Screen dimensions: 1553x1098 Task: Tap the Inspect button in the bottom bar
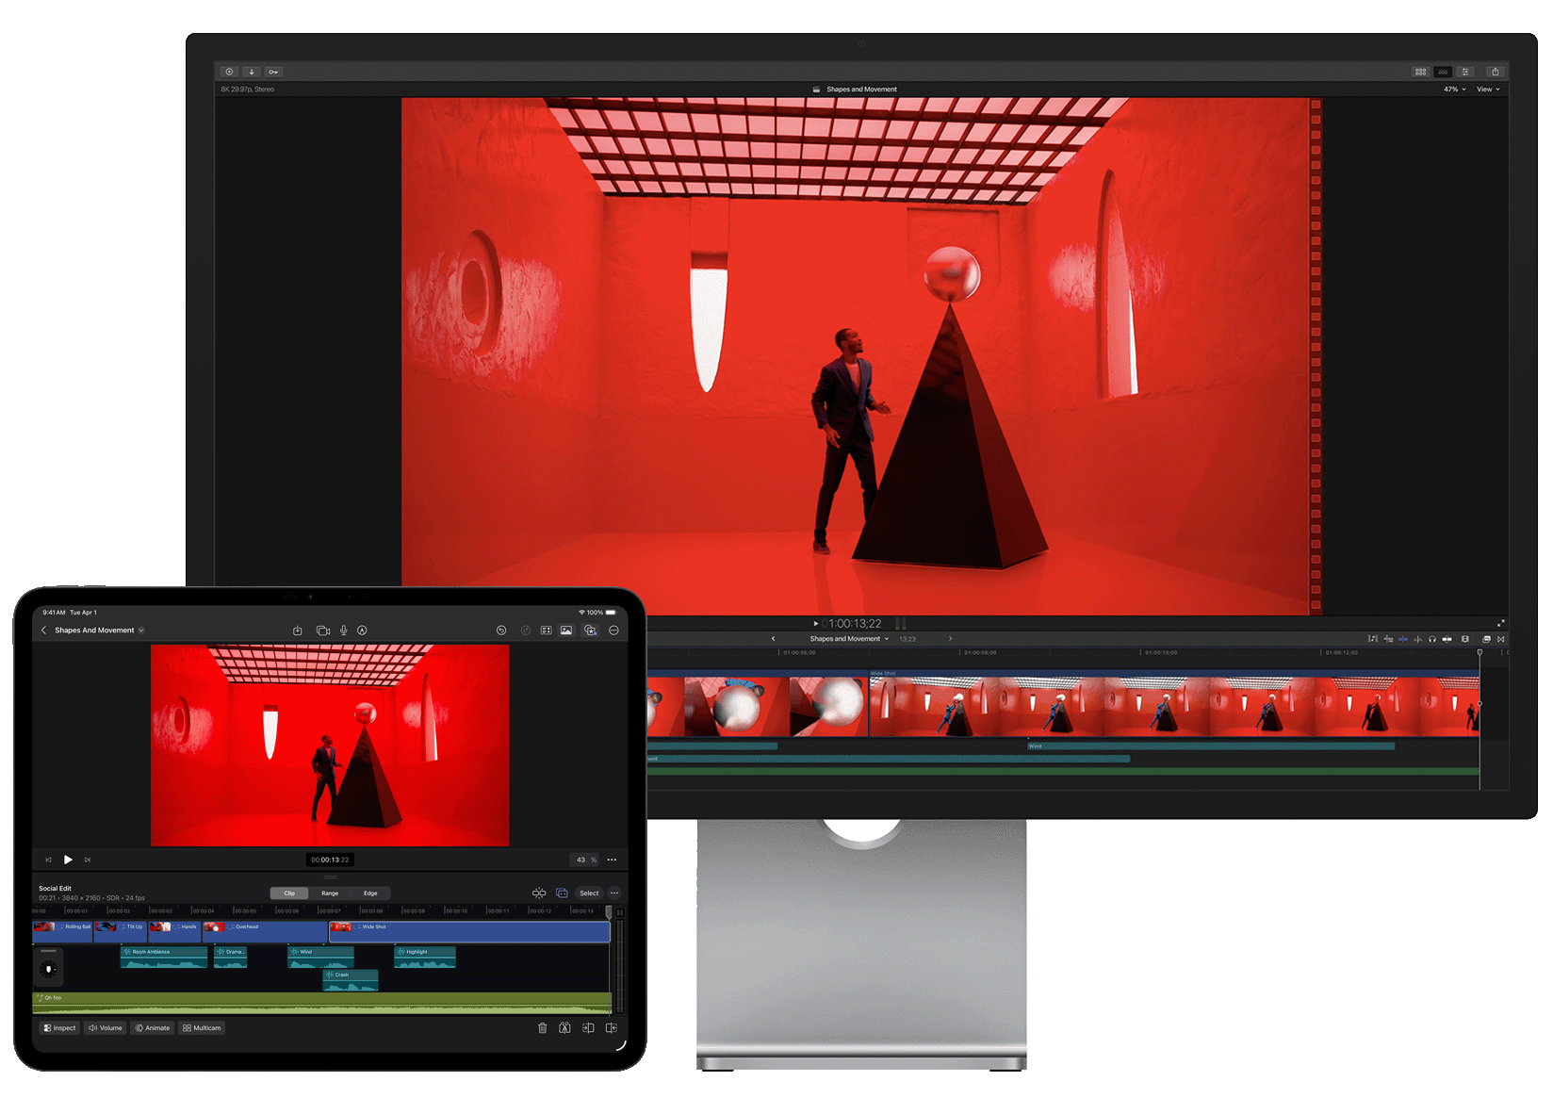click(59, 1027)
